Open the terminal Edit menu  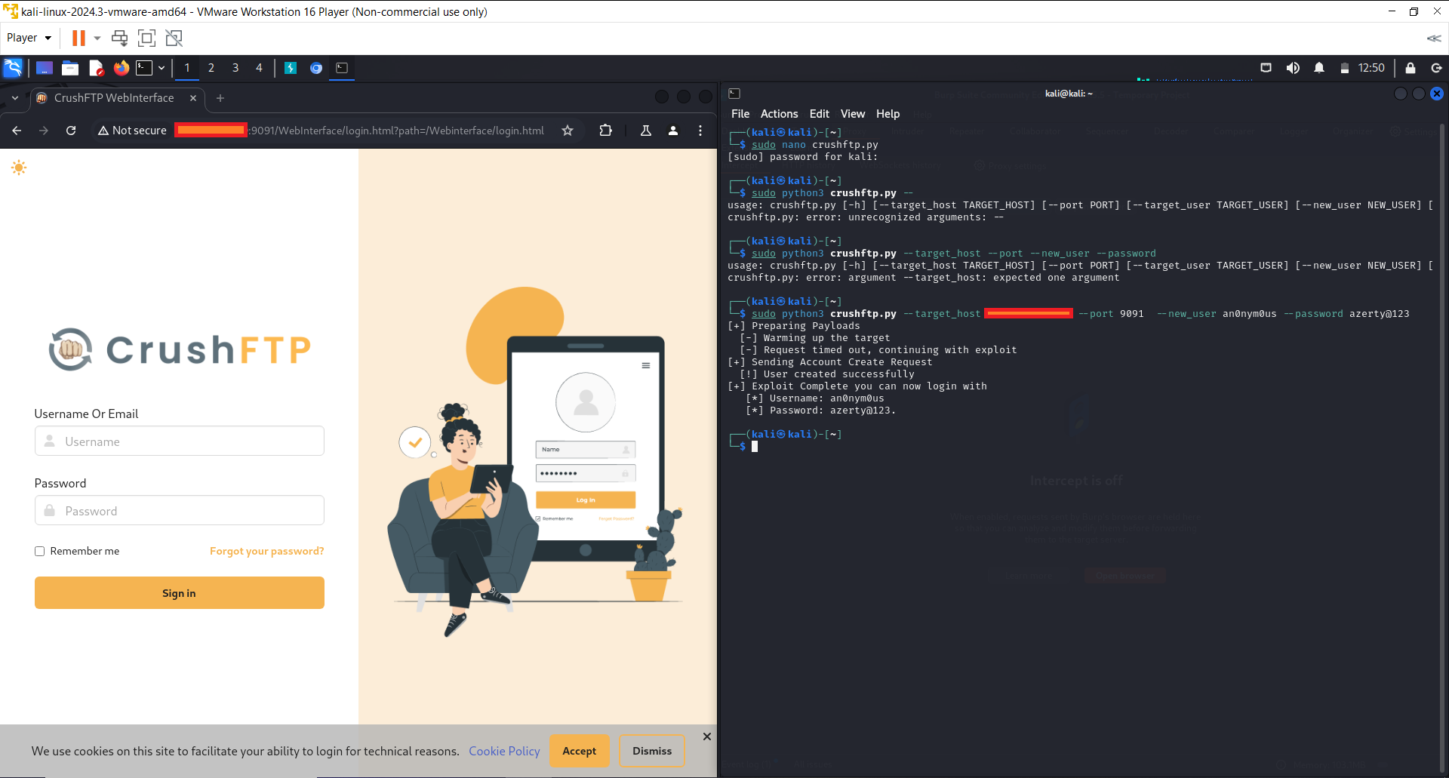(x=820, y=114)
